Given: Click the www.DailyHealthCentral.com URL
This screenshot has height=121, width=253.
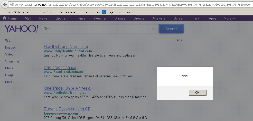Looking at the screenshot, I should (x=68, y=51).
